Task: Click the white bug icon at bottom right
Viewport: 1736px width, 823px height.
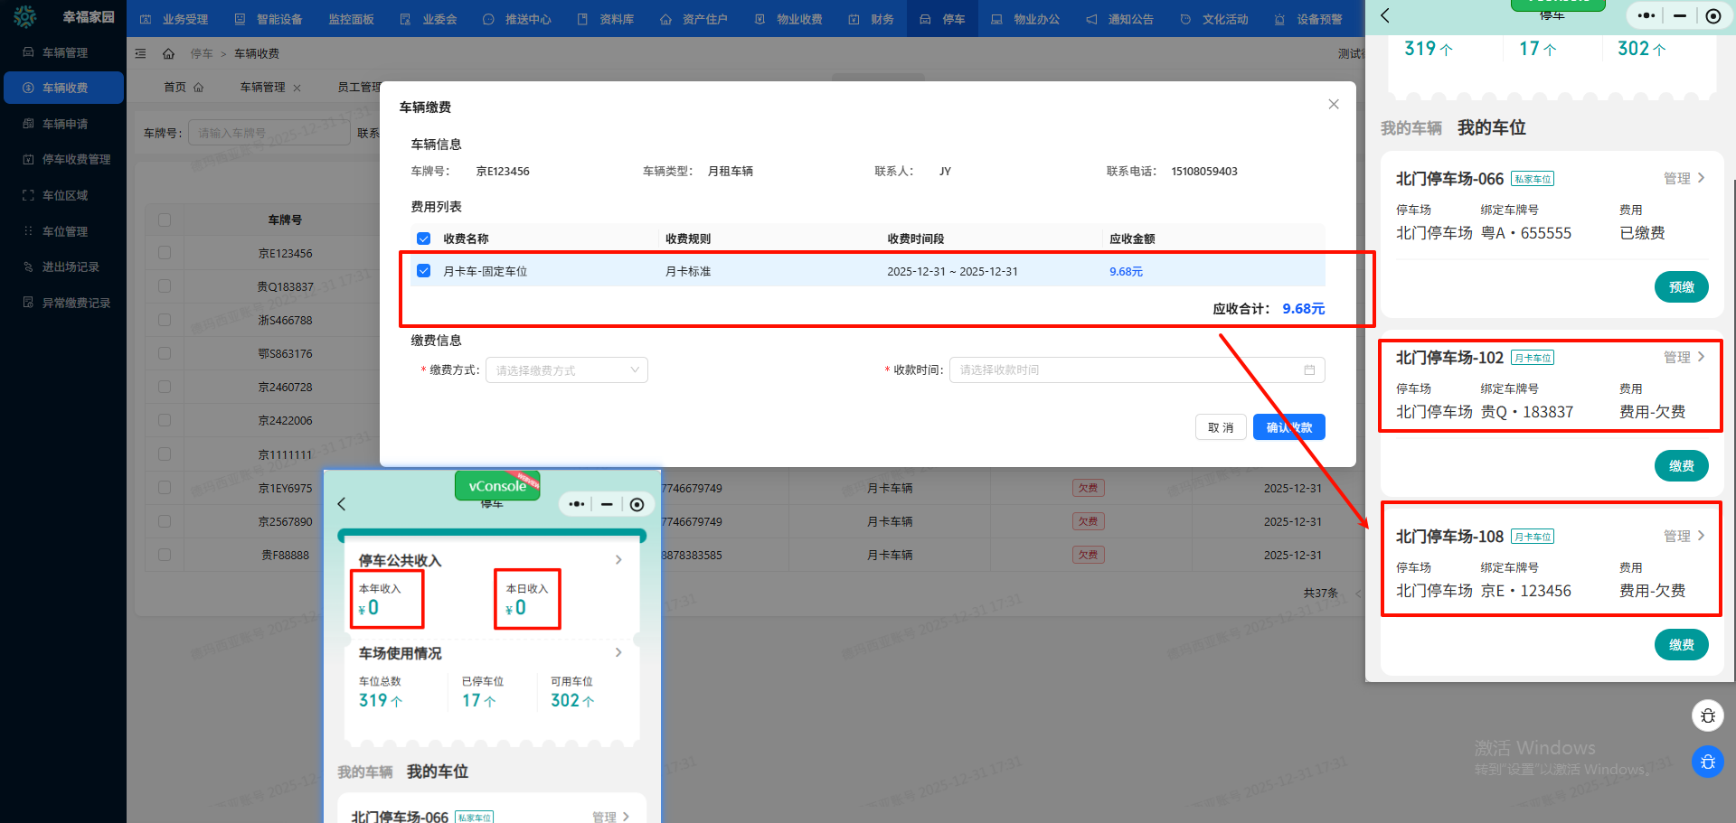Action: [x=1707, y=715]
